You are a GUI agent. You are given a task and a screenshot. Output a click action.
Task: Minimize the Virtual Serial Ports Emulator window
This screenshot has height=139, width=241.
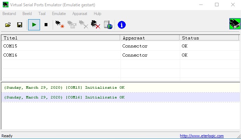click(x=201, y=5)
